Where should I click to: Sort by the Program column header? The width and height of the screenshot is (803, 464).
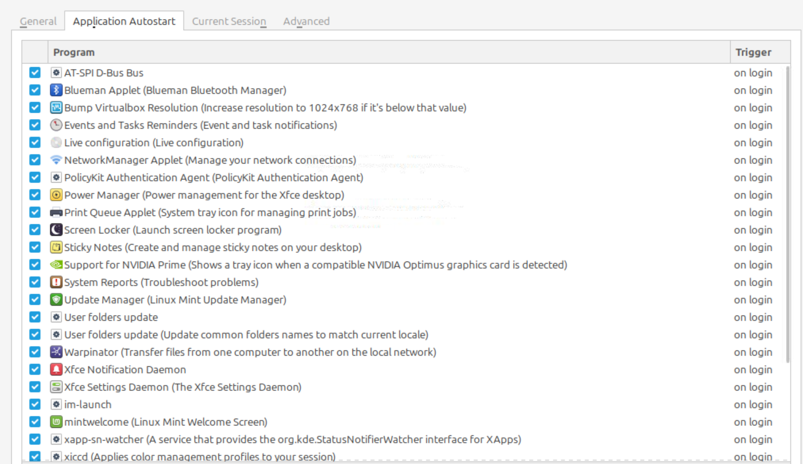[389, 52]
